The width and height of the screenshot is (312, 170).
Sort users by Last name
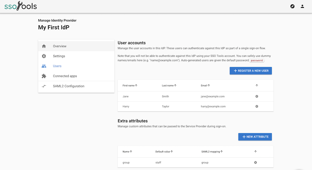tap(169, 85)
